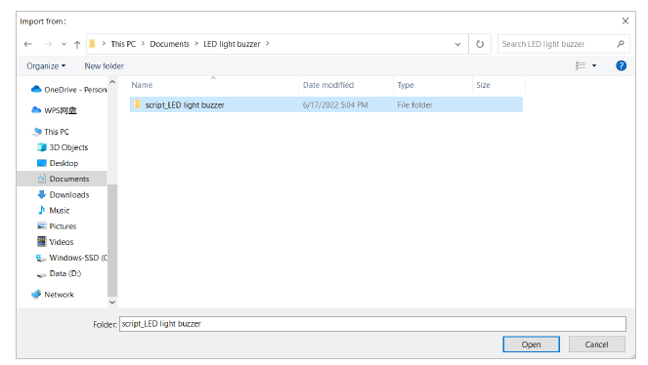The width and height of the screenshot is (648, 365).
Task: Click the navigation pane scrollbar thumb
Action: pyautogui.click(x=112, y=240)
